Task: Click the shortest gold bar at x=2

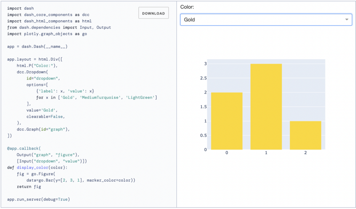Action: pos(305,136)
